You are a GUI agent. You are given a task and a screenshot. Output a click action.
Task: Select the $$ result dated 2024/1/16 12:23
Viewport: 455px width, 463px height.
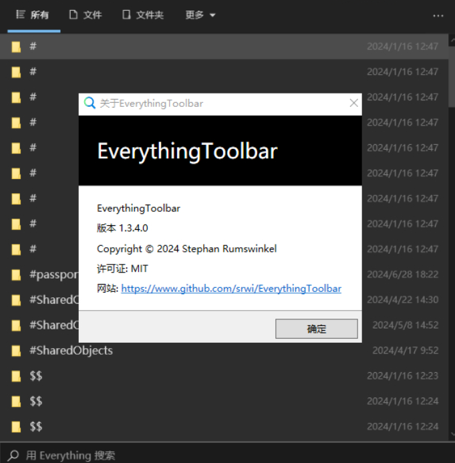point(224,376)
